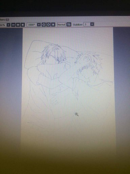Click the gray workspace left of canvas
The width and height of the screenshot is (130, 174).
11,79
